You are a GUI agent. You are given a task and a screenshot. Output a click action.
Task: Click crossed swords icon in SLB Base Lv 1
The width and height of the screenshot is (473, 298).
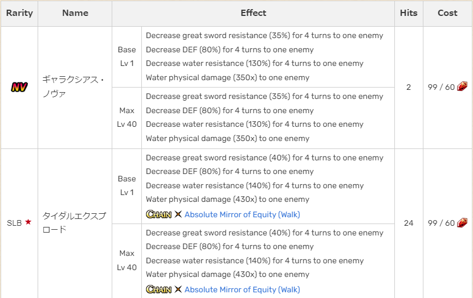tap(178, 214)
